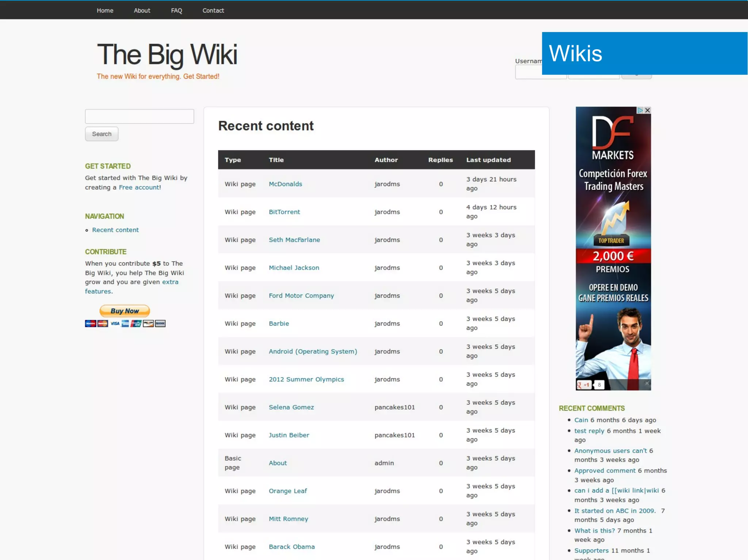Viewport: 748px width, 560px height.
Task: Sort table by Title column header
Action: pos(276,160)
